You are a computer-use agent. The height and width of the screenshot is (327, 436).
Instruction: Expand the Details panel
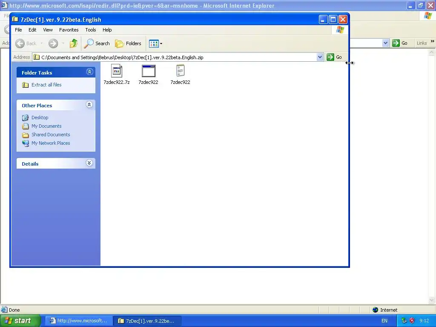(89, 163)
